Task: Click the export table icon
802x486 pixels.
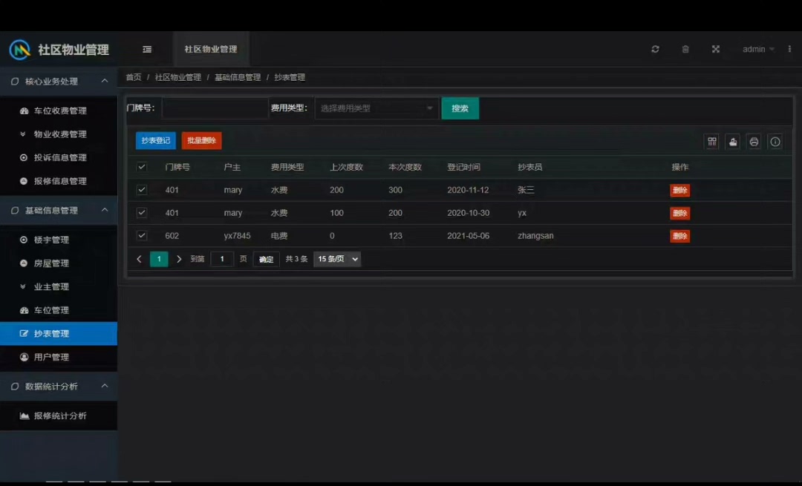Action: pyautogui.click(x=733, y=142)
